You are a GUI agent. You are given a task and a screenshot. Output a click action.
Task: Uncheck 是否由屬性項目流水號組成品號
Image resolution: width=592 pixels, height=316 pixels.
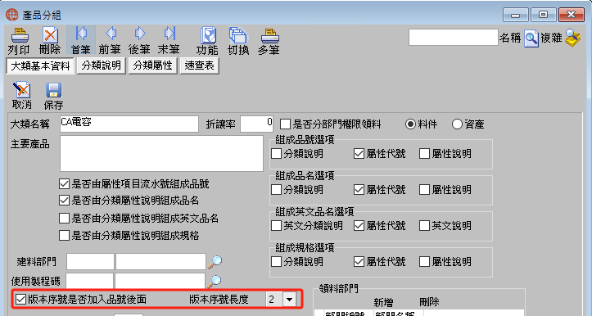point(64,184)
